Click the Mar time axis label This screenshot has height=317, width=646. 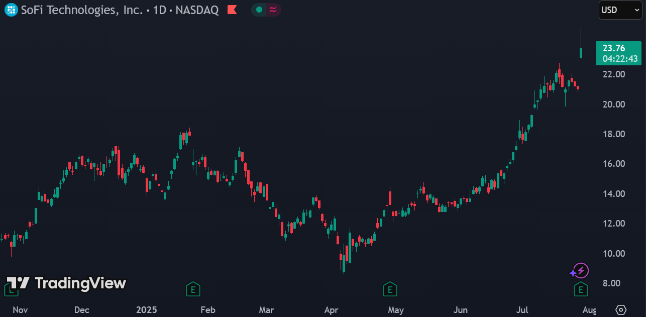pos(266,310)
